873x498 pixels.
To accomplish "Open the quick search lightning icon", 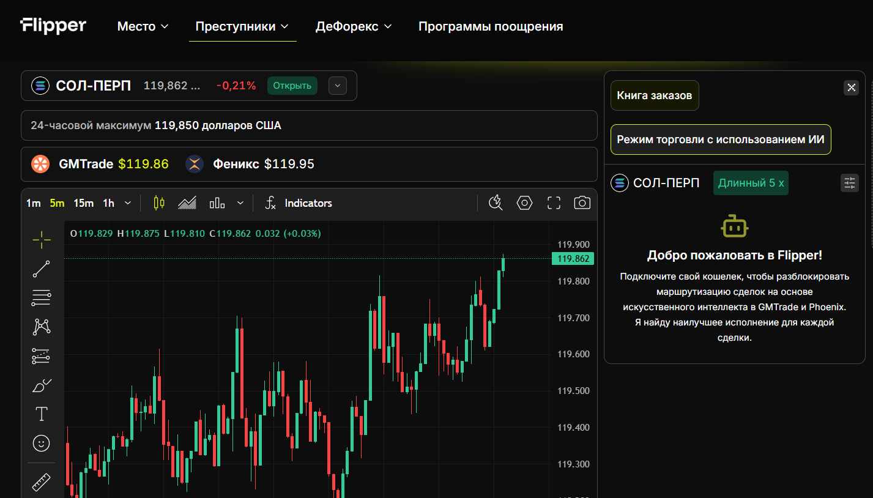I will pyautogui.click(x=496, y=203).
